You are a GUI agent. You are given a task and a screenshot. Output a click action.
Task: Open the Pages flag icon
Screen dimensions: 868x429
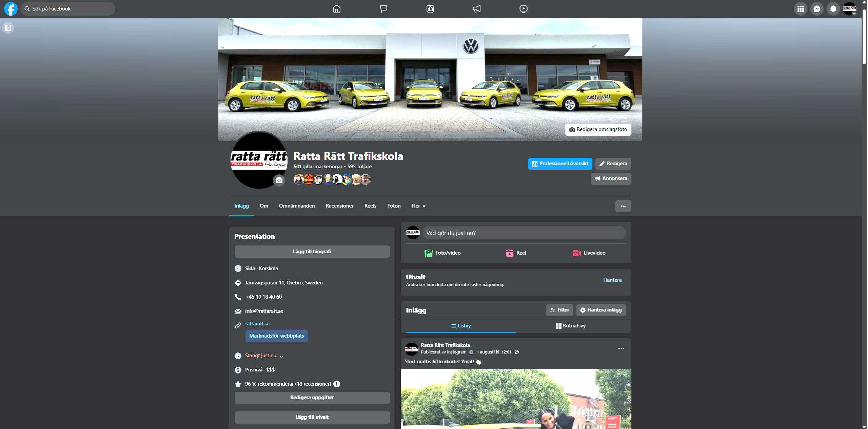(x=383, y=9)
